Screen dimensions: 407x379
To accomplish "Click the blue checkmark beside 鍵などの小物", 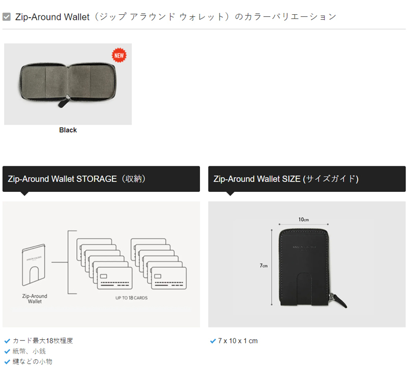I will tap(7, 362).
